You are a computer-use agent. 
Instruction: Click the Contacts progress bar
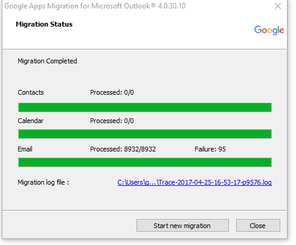(x=145, y=107)
